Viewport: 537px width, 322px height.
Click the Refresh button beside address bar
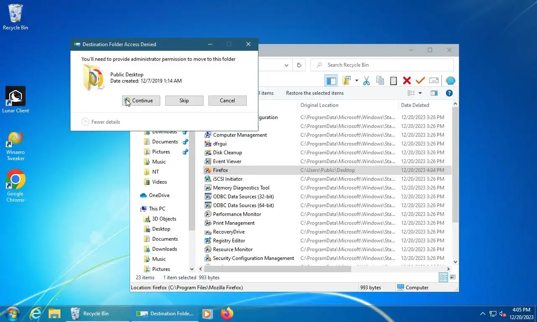coord(299,65)
